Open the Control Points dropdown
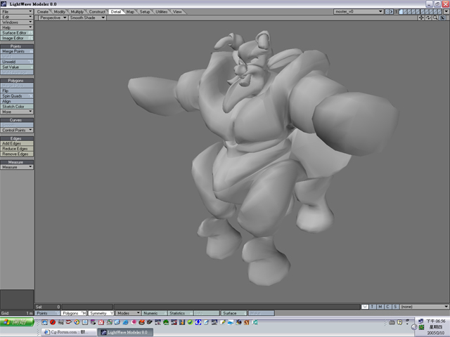 [17, 130]
